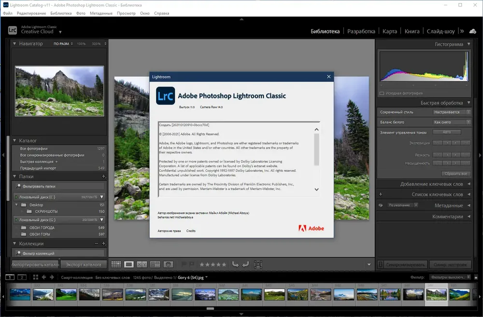Open the Сохраненный стиль dropdown
The image size is (483, 317).
click(x=452, y=112)
